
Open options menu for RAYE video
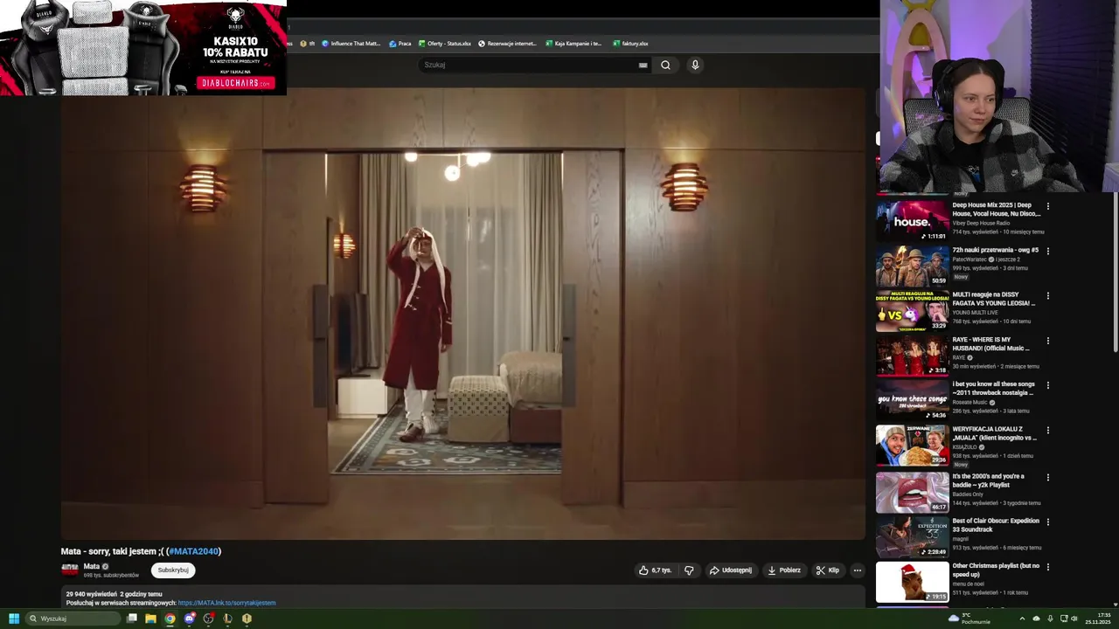click(x=1048, y=341)
